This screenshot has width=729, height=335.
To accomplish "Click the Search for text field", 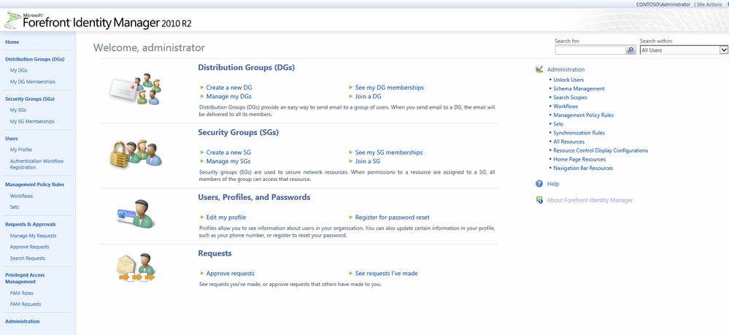I will pos(590,50).
